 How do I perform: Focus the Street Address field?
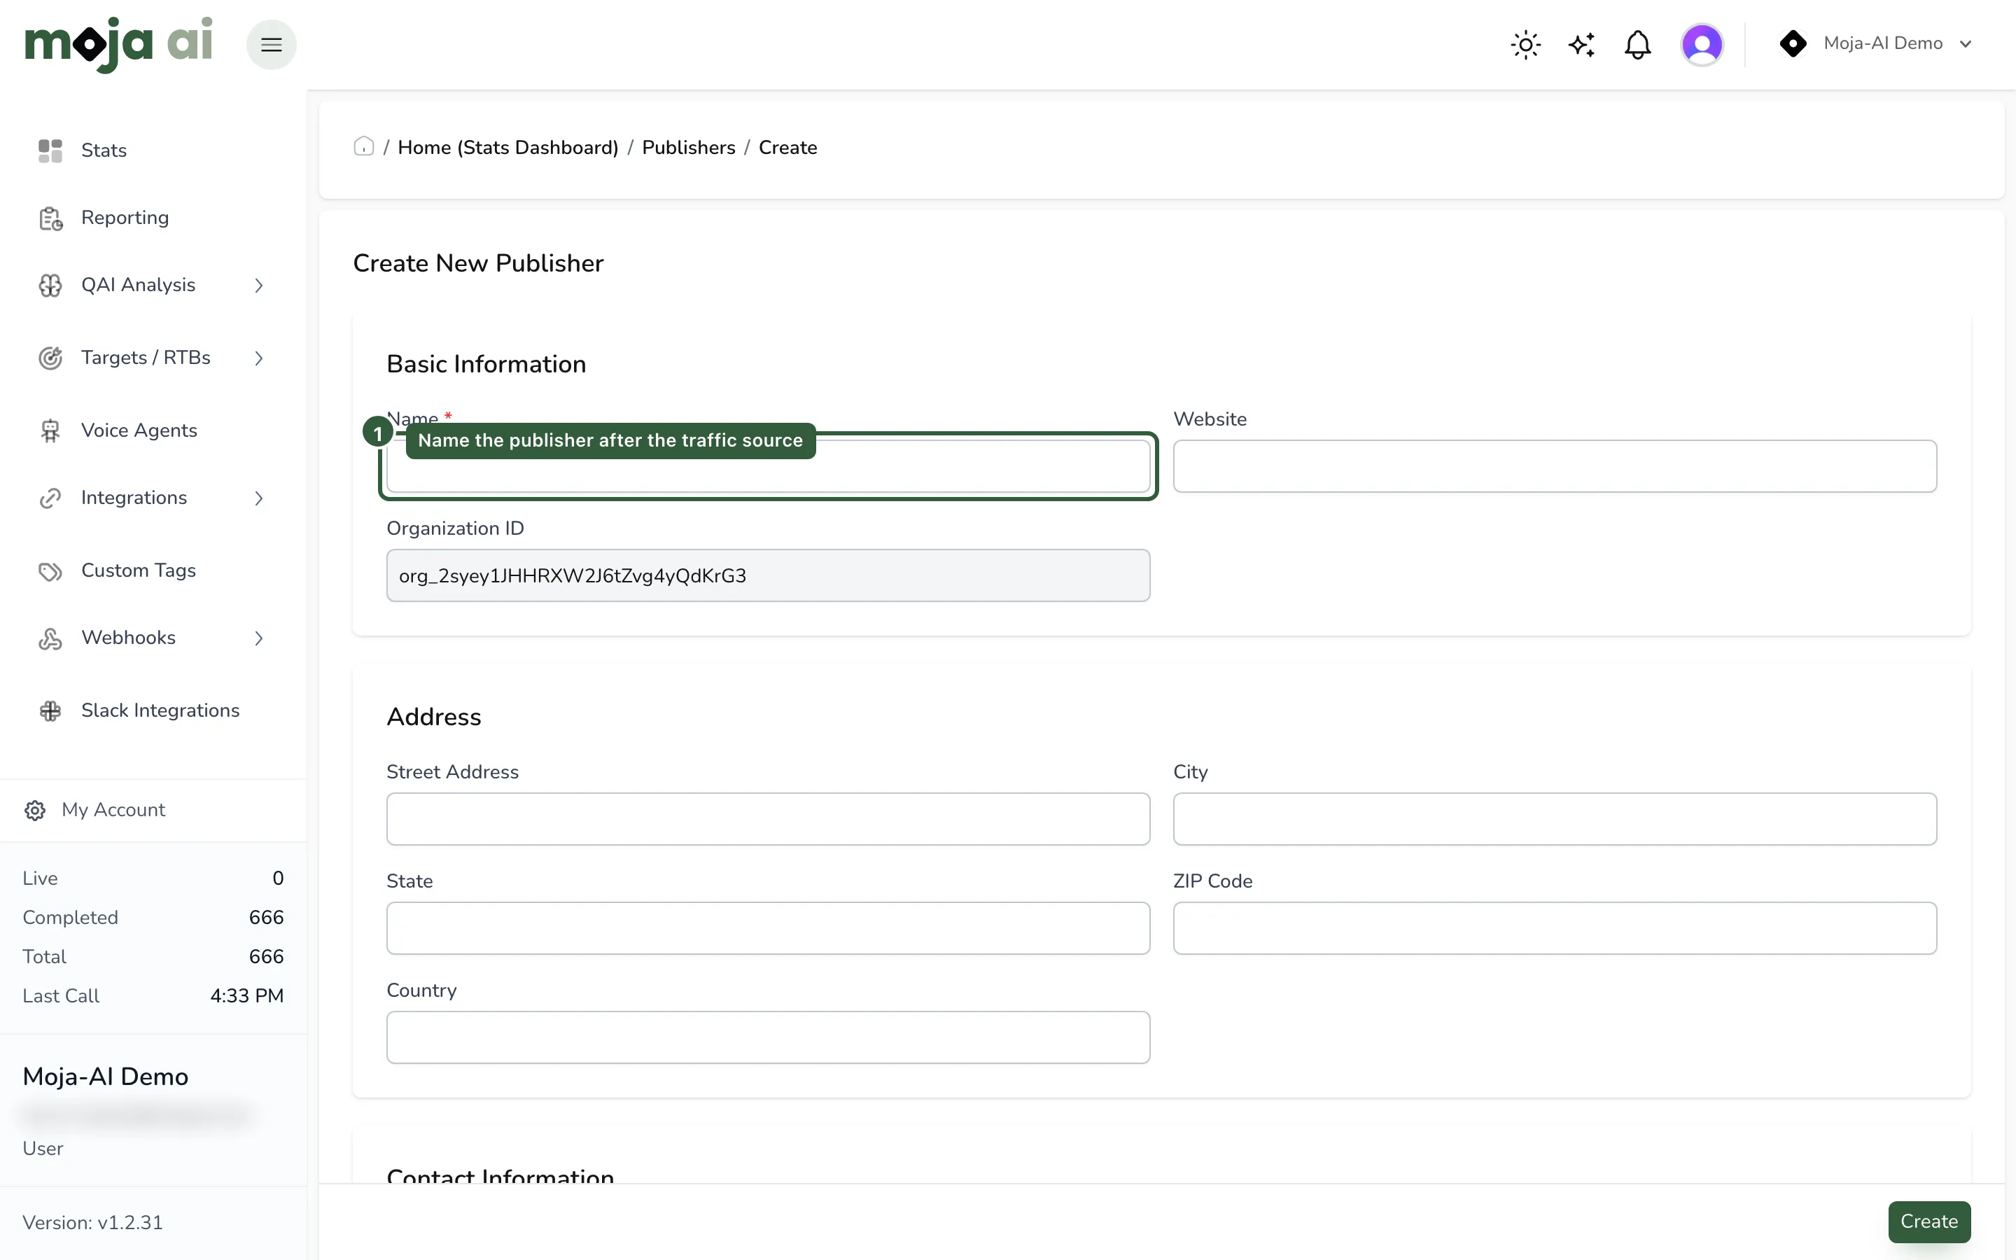tap(768, 818)
